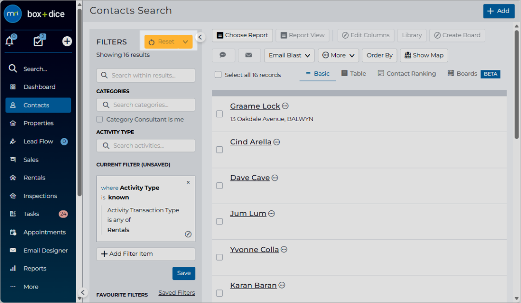Tick the Category Consultant is me checkbox

(x=100, y=119)
